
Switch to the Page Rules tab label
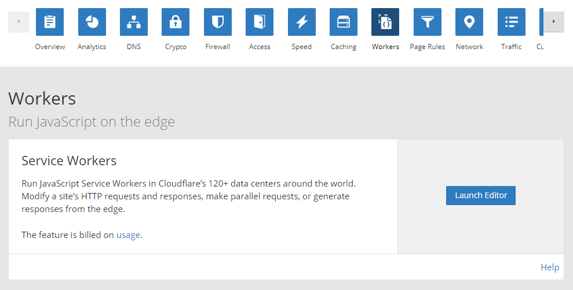coord(428,47)
